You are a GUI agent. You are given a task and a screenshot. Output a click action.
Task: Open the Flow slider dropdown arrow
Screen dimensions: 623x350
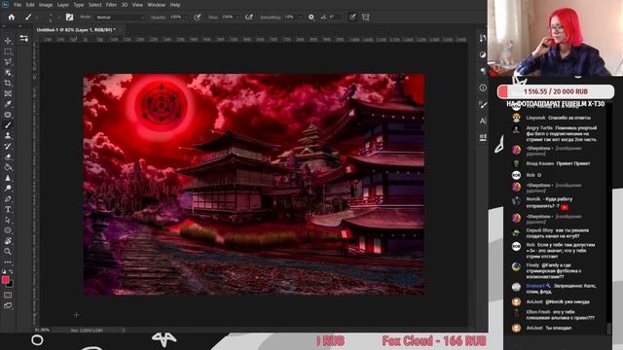238,17
